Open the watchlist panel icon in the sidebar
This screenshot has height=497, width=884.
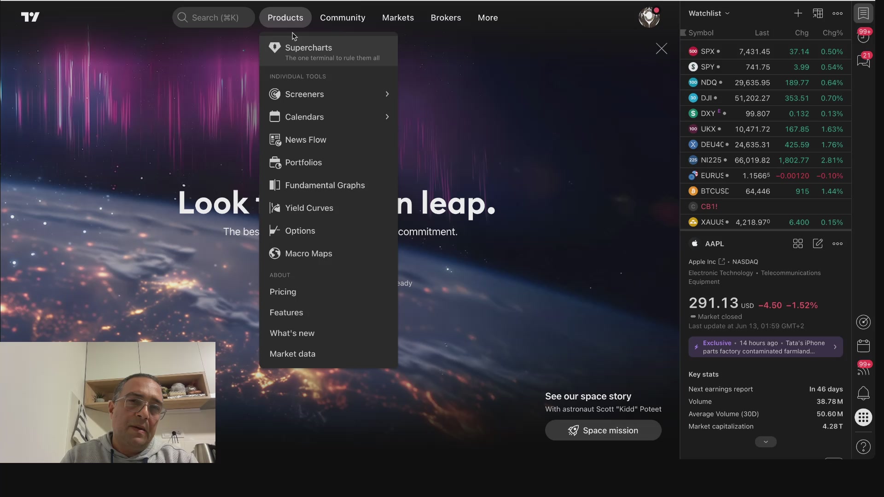(863, 13)
